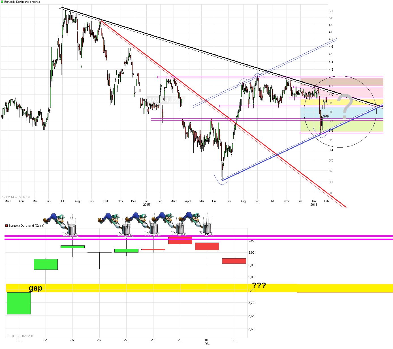Click the hammer character above the 27. candle

115,224
